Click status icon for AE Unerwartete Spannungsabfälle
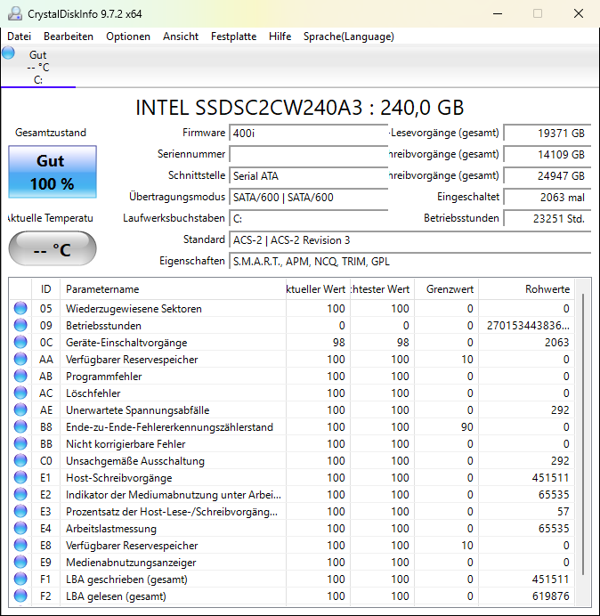 click(20, 409)
